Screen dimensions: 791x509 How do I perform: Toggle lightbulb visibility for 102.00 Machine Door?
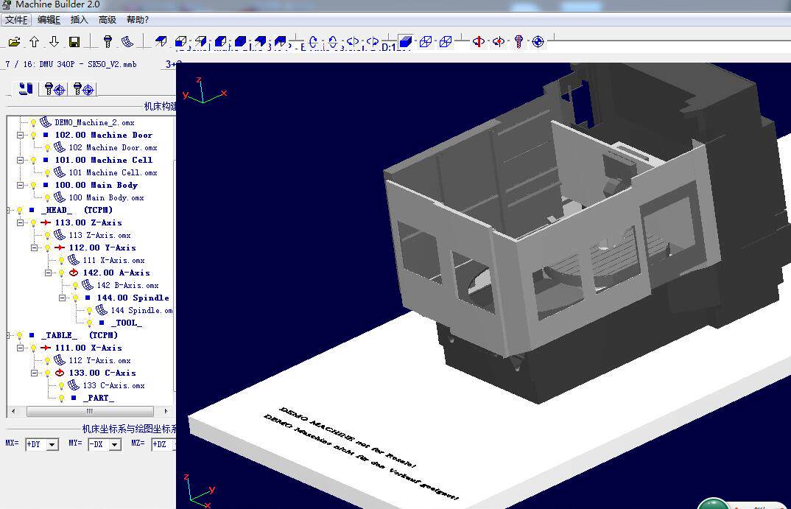(x=33, y=136)
